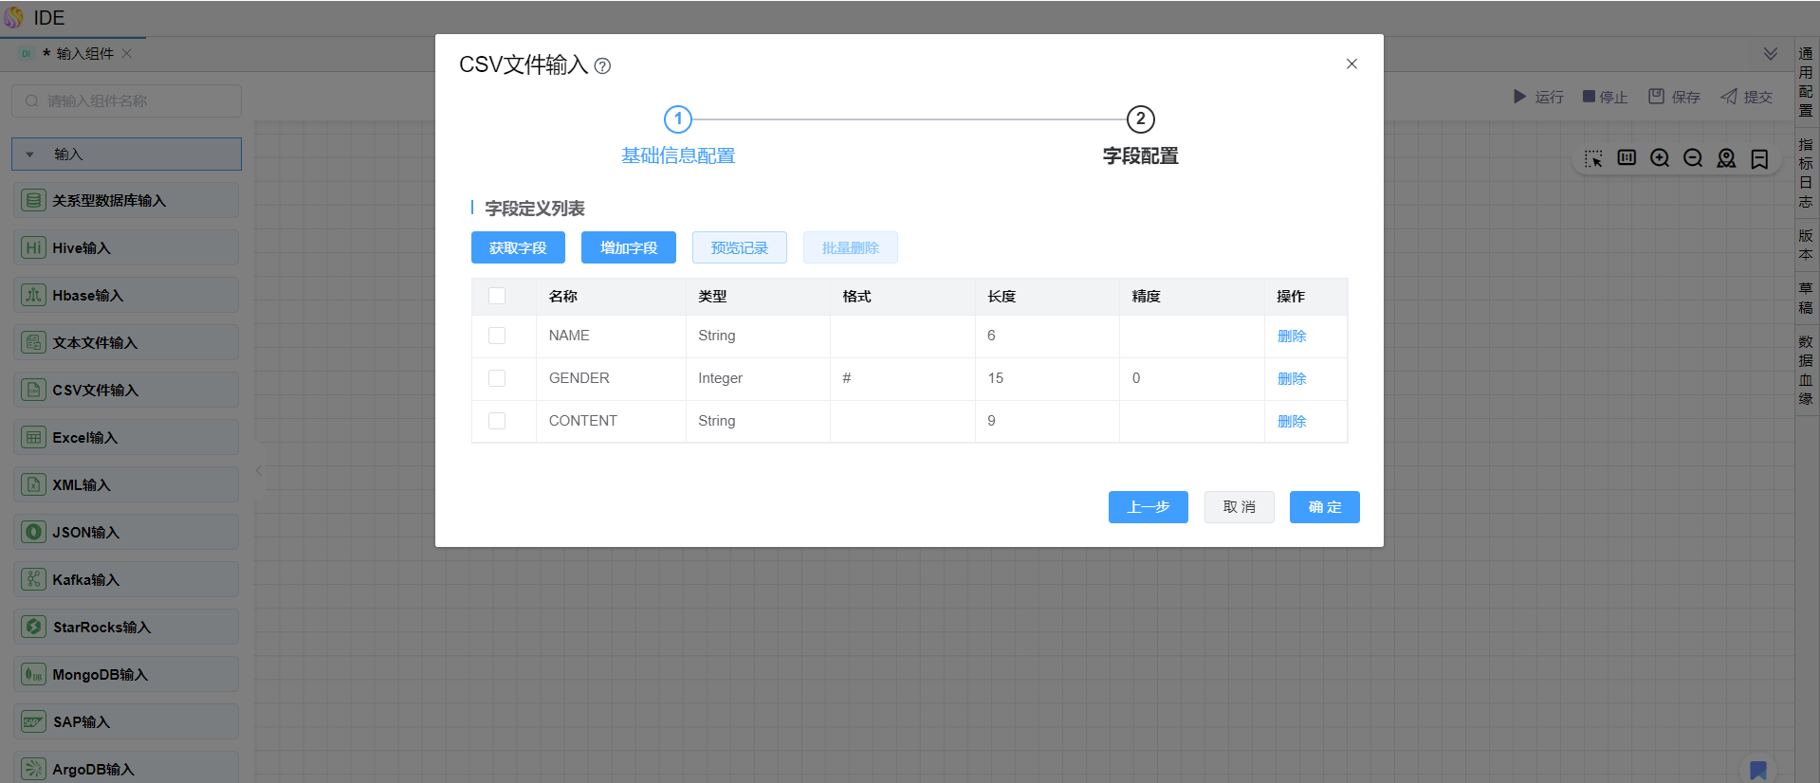Viewport: 1820px width, 783px height.
Task: Collapse the left component sidebar arrow
Action: click(259, 470)
